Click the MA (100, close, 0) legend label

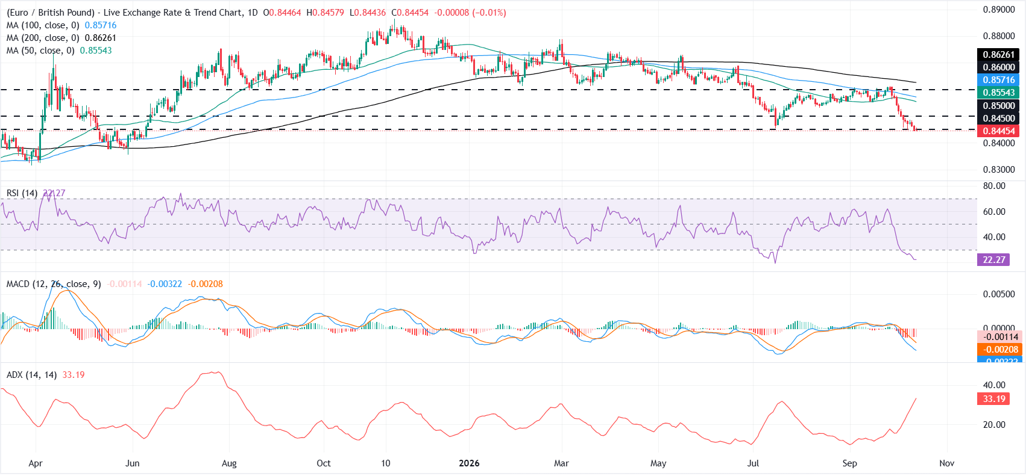tap(43, 25)
